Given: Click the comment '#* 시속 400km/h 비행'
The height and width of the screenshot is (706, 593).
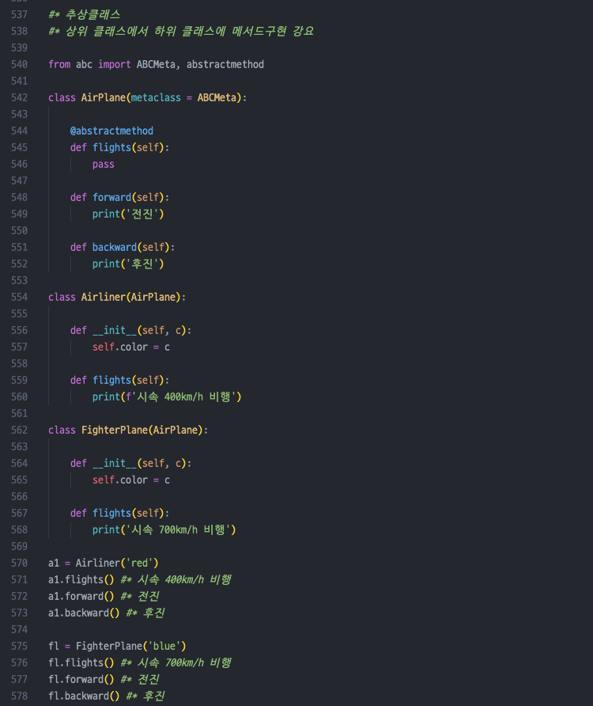Looking at the screenshot, I should (176, 580).
